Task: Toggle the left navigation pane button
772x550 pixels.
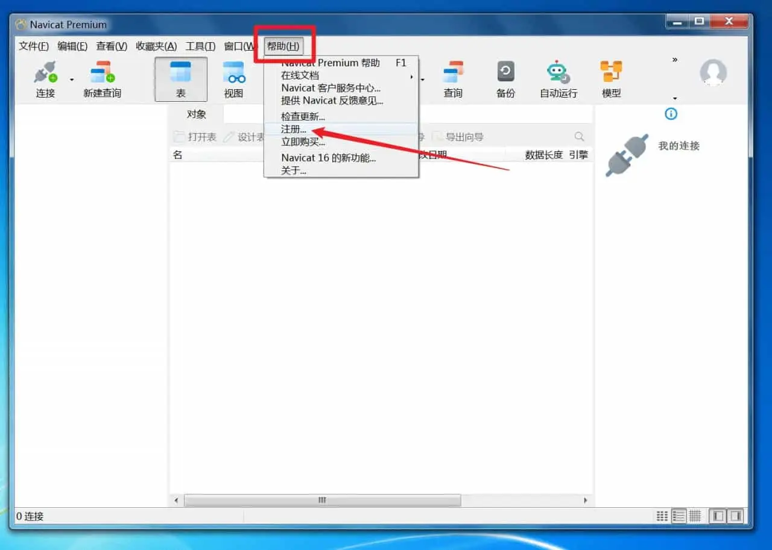Action: [x=718, y=516]
